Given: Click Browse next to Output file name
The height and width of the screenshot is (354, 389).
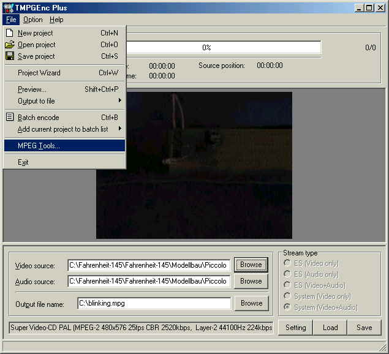Looking at the screenshot, I should coord(252,303).
